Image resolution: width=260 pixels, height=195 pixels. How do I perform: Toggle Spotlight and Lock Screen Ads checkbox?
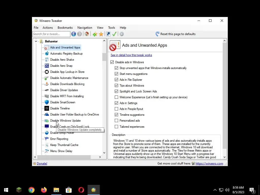pos(116,91)
